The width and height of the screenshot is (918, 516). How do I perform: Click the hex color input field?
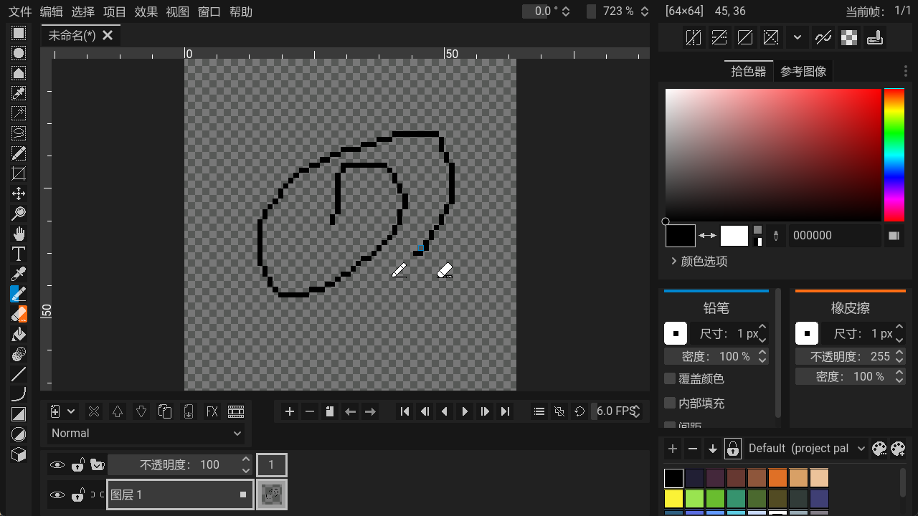(x=835, y=235)
